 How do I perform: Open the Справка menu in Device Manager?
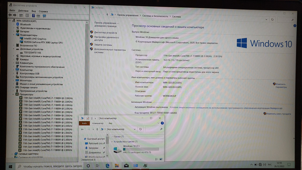click(43, 11)
